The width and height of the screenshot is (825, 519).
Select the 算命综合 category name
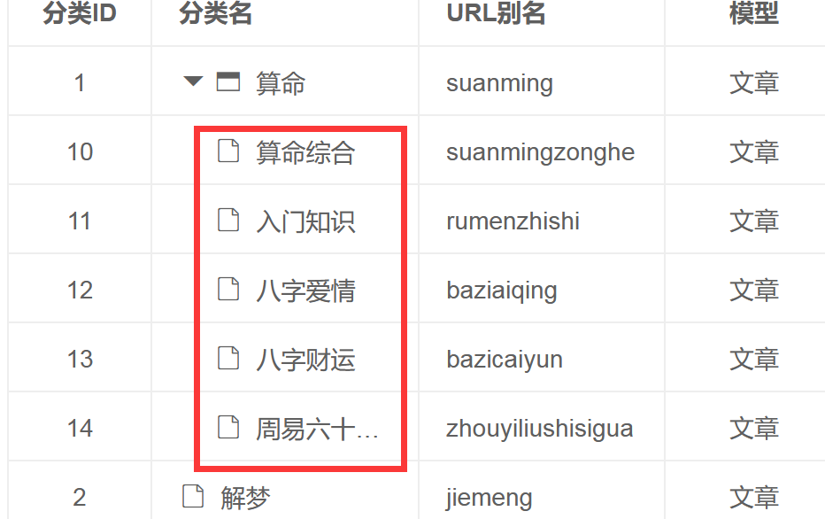click(305, 152)
